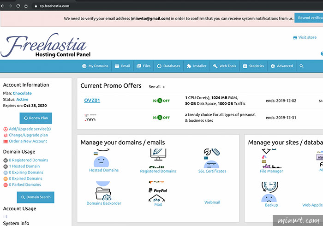Open File Manager icon
Viewport: 323px width, 226px height.
[x=271, y=158]
